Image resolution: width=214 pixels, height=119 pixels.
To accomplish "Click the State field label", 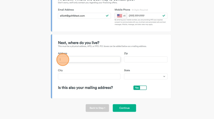I will click(127, 70).
